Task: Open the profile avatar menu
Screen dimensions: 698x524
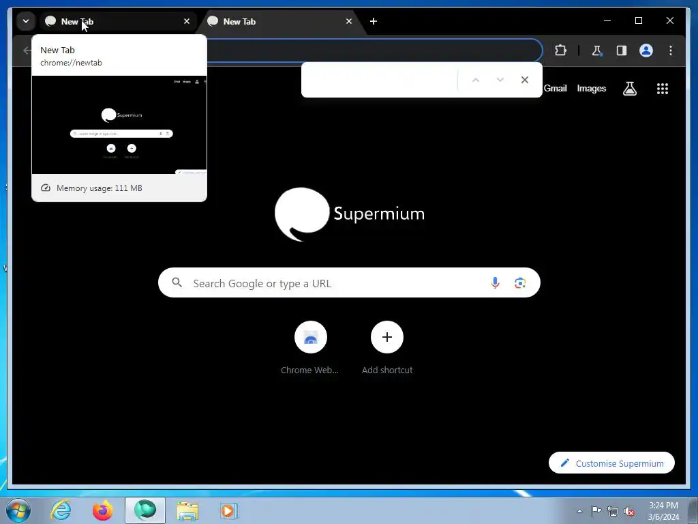Action: pyautogui.click(x=646, y=50)
